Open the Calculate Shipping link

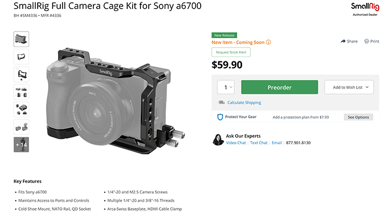[244, 102]
